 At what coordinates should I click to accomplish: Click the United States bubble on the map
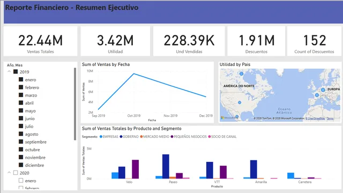coord(240,102)
